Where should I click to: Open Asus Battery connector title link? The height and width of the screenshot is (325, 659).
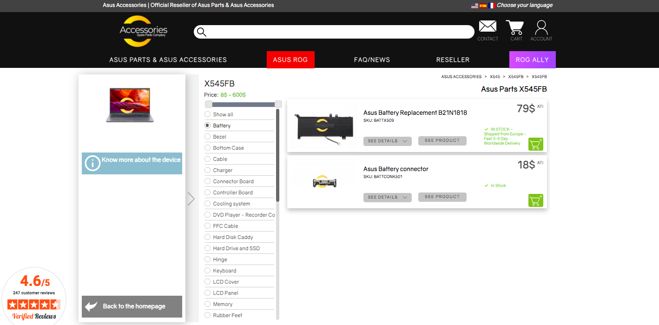coord(396,169)
